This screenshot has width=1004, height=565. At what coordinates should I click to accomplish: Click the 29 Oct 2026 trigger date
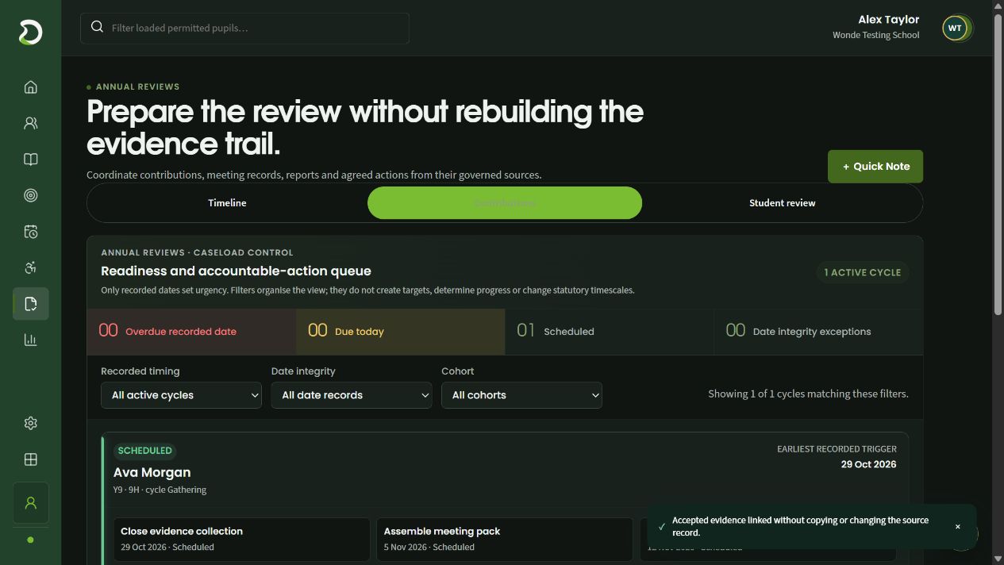point(868,464)
